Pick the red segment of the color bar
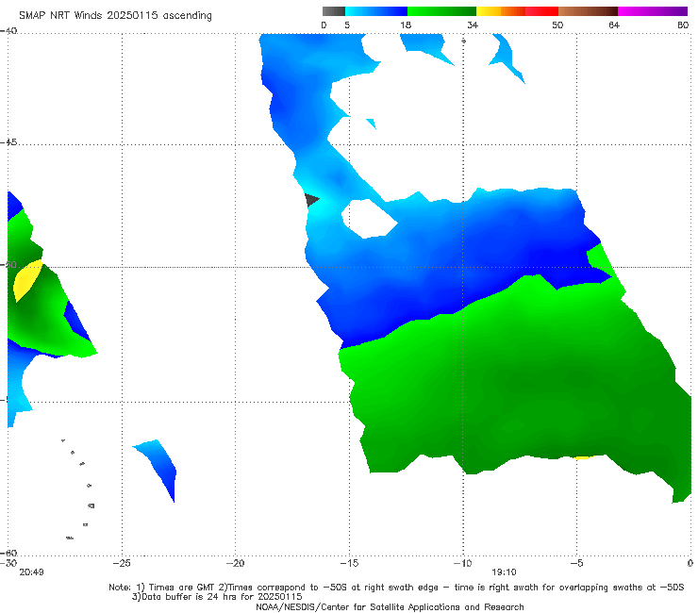Image resolution: width=698 pixels, height=613 pixels. [541, 11]
